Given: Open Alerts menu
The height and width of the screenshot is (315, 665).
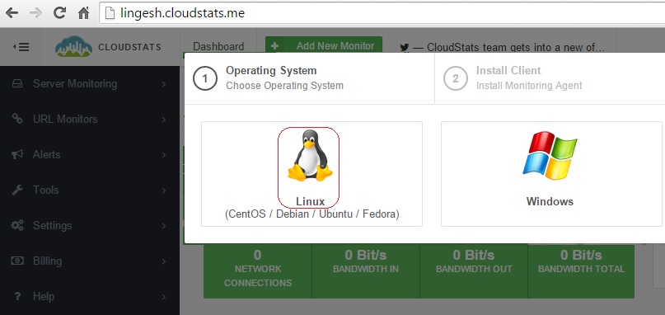Looking at the screenshot, I should (x=90, y=154).
